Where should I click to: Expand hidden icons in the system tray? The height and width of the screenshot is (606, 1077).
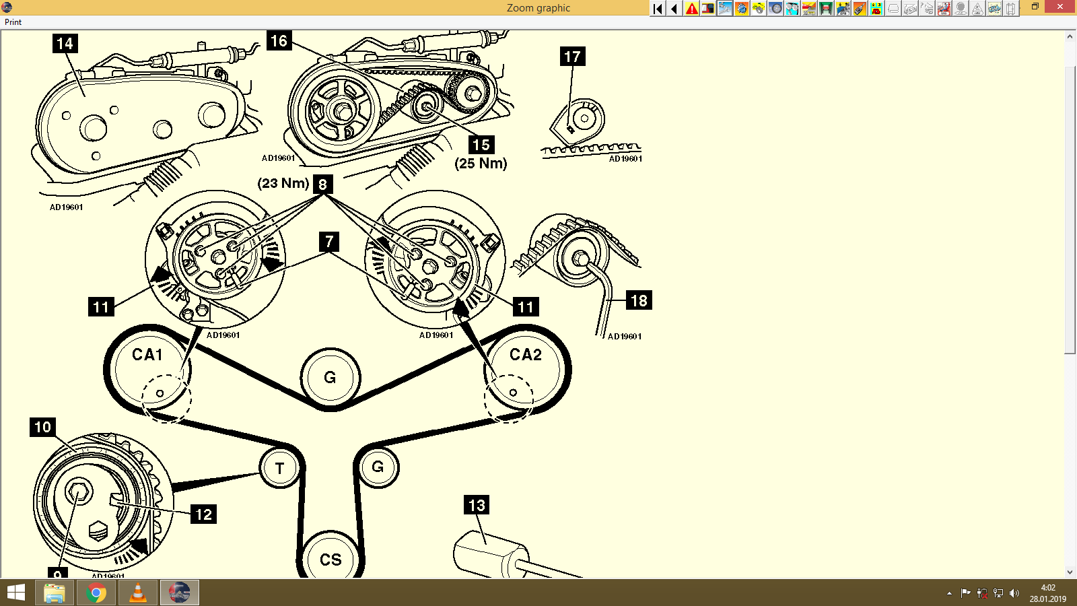948,593
